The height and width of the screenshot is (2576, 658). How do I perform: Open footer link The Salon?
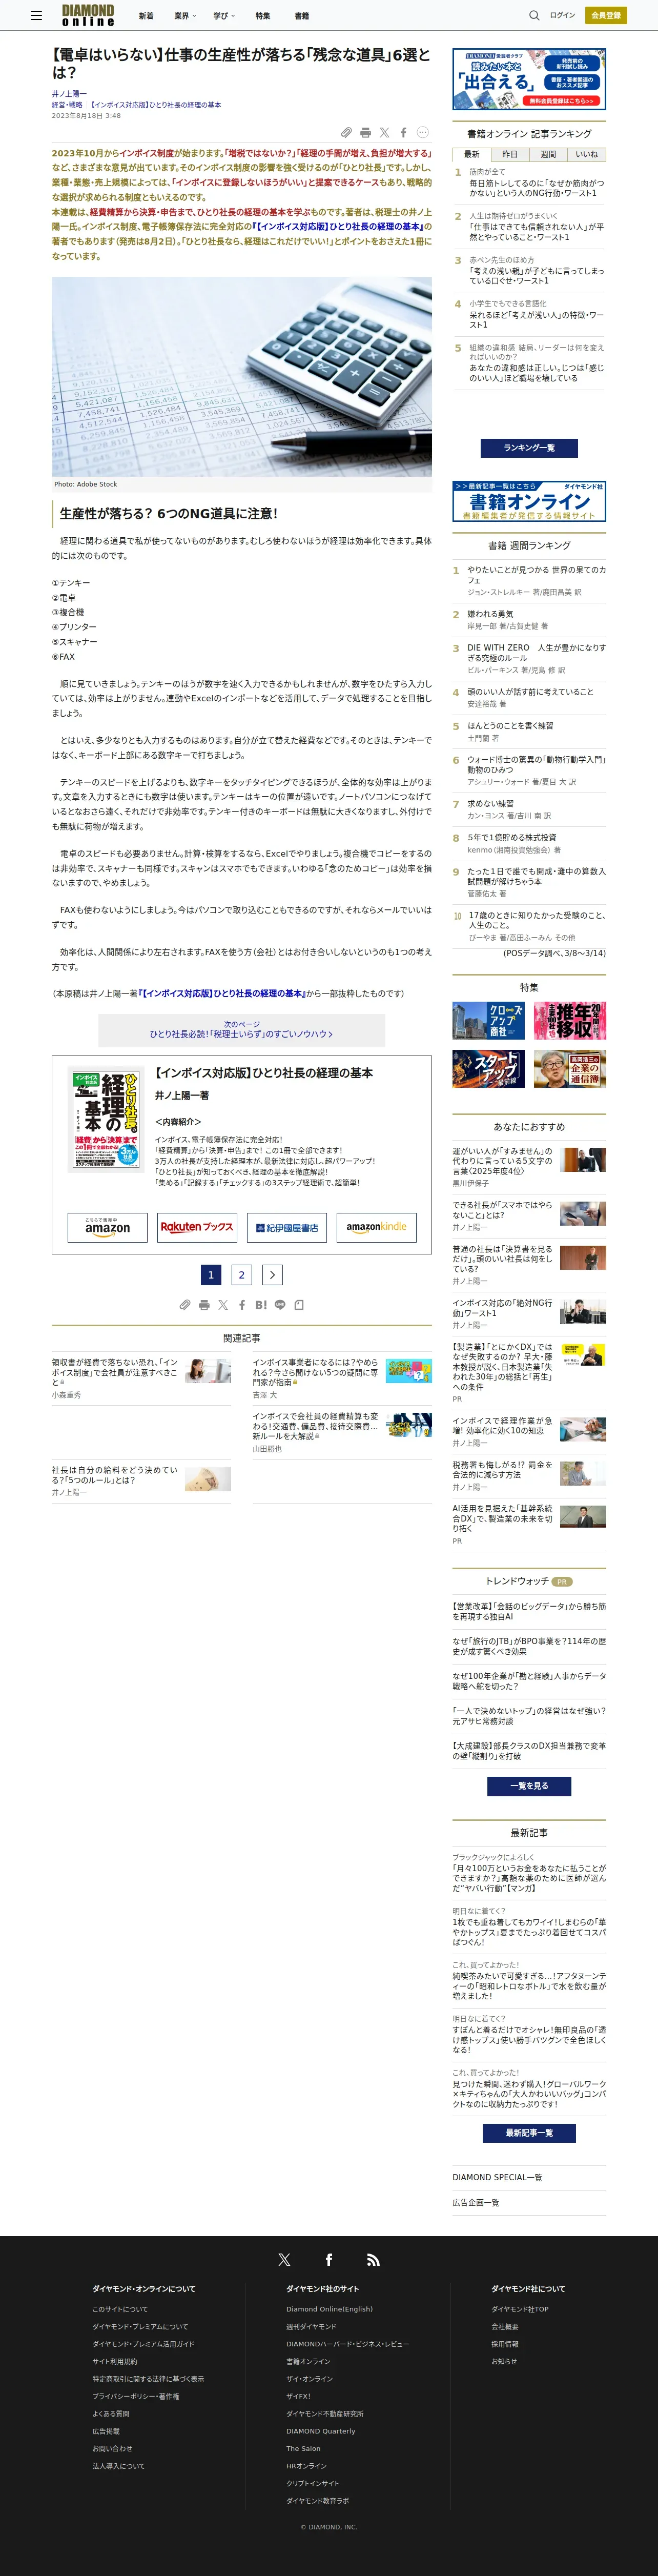303,2449
